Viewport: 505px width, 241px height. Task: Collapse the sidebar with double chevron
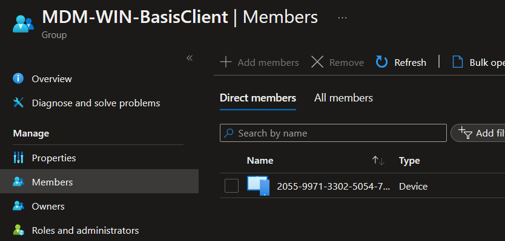[x=190, y=58]
